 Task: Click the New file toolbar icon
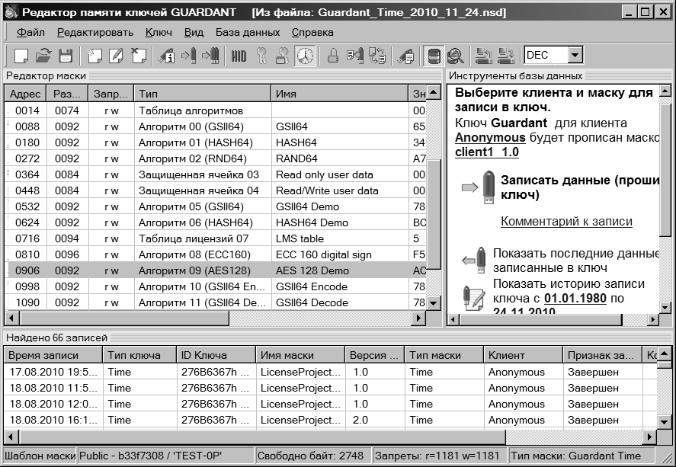[x=21, y=55]
